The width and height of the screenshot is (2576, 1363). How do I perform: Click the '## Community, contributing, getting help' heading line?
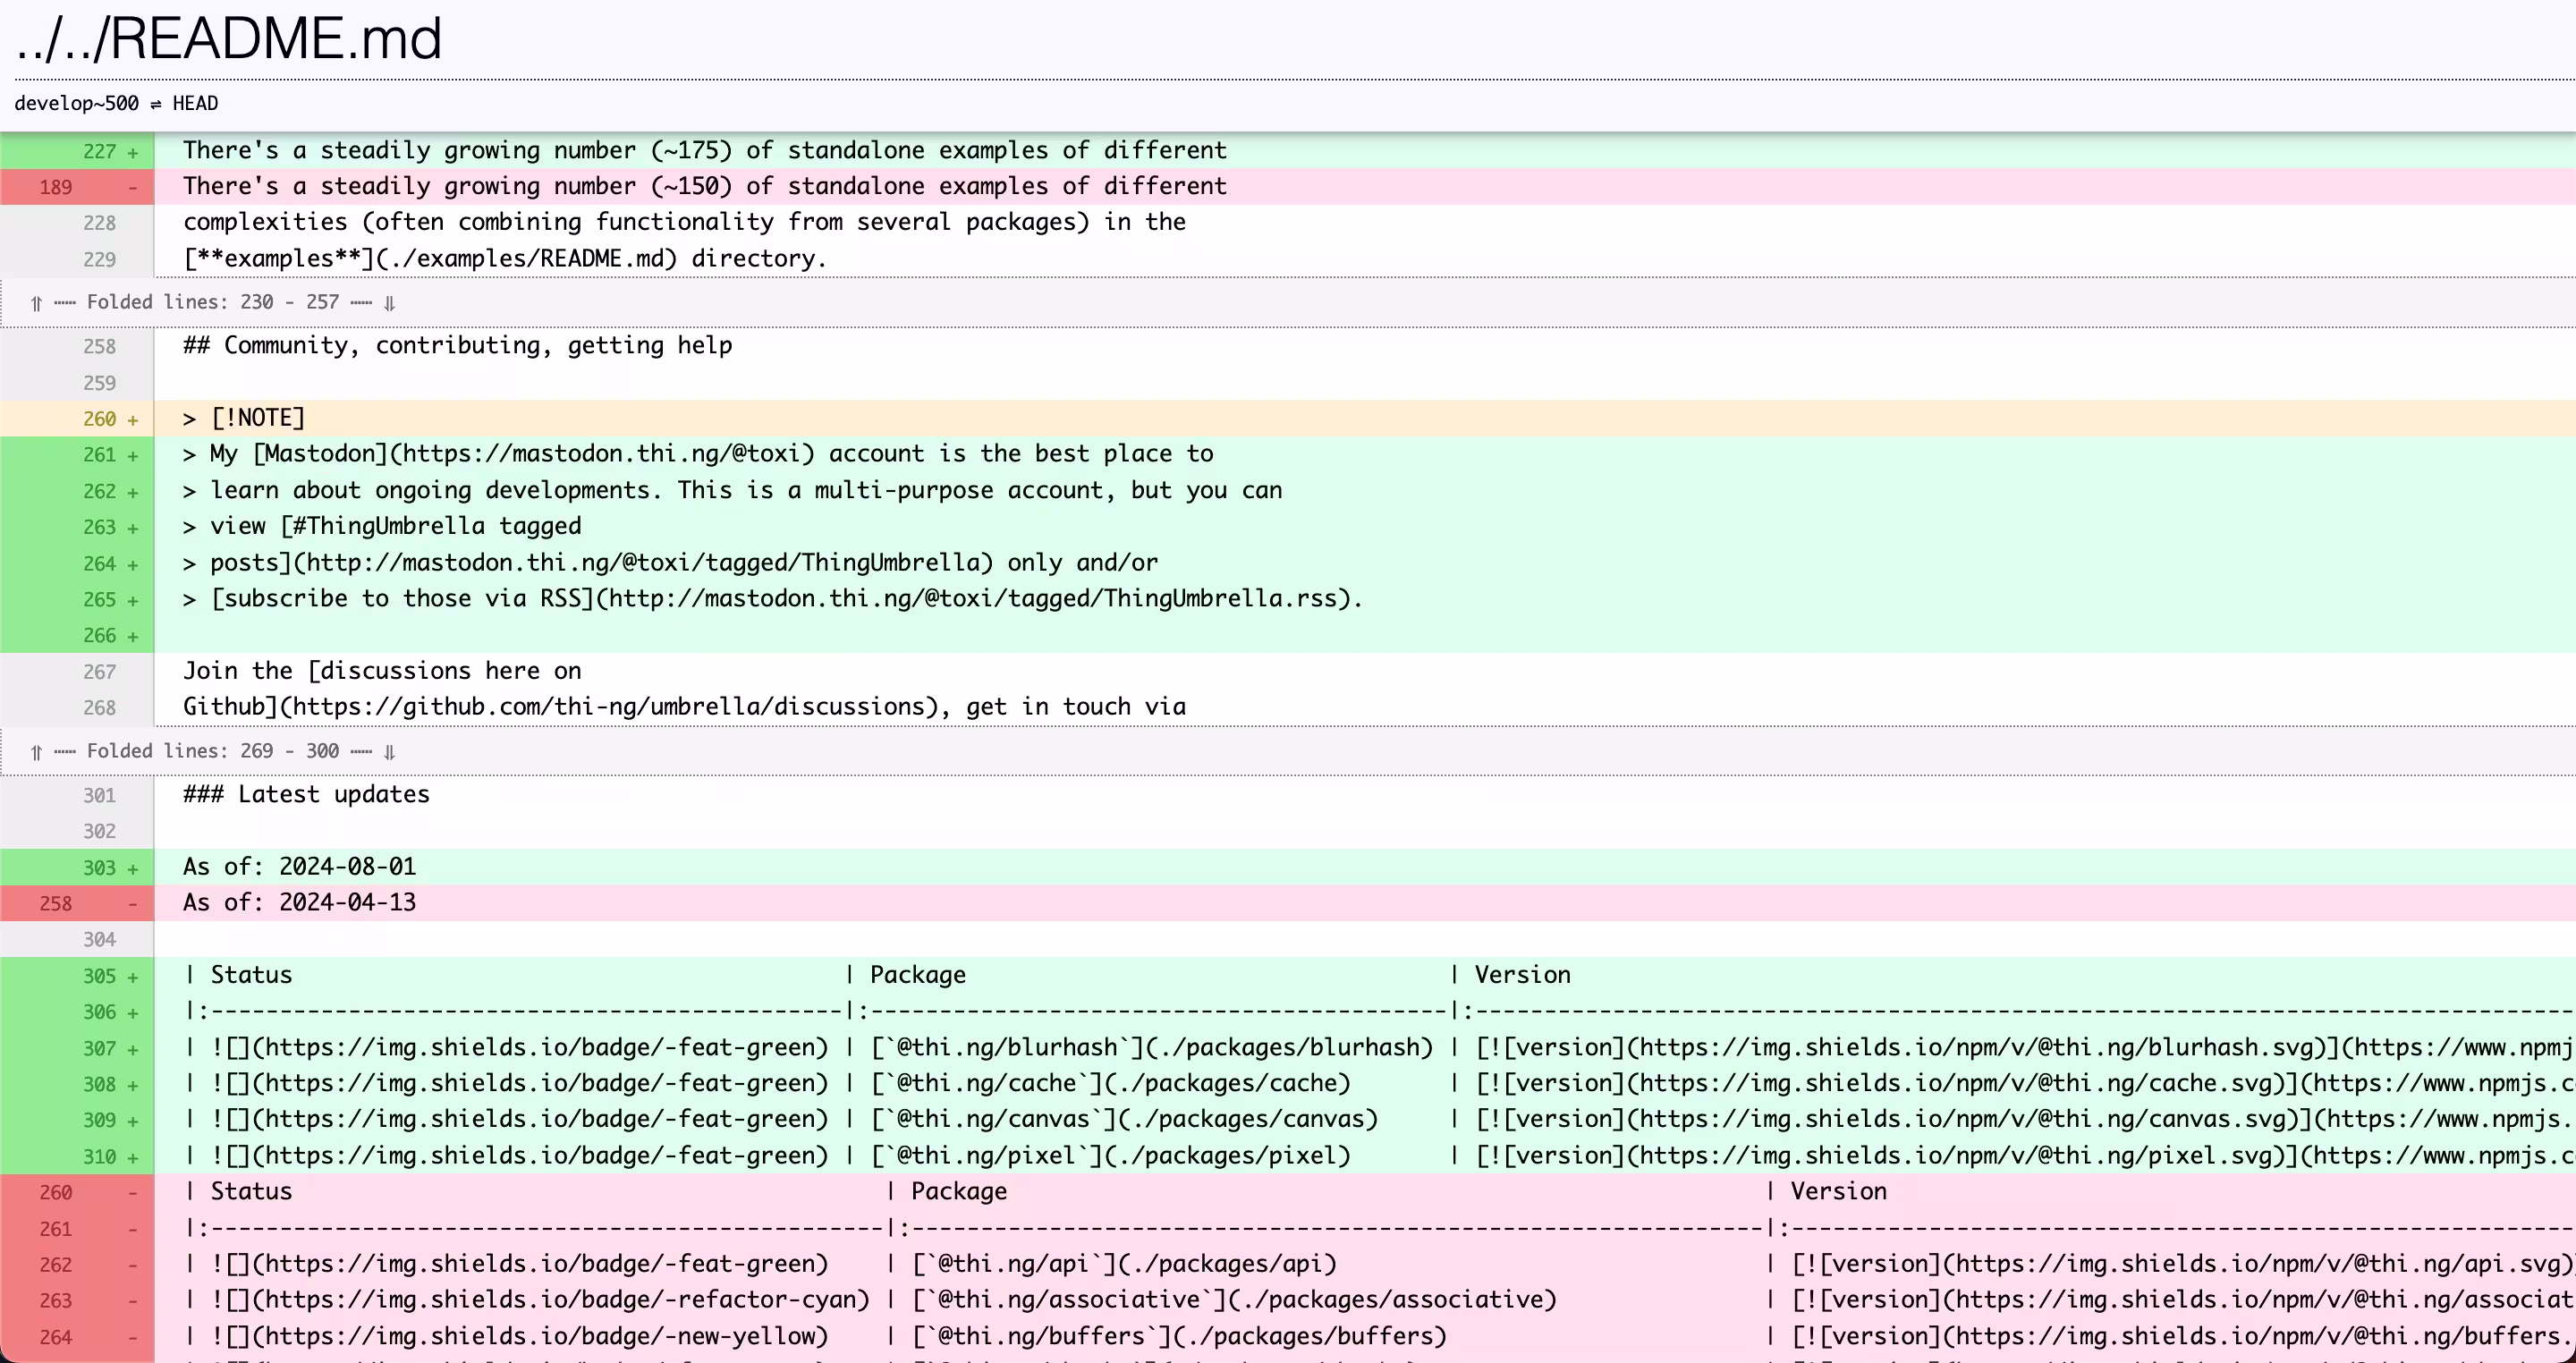pos(457,346)
